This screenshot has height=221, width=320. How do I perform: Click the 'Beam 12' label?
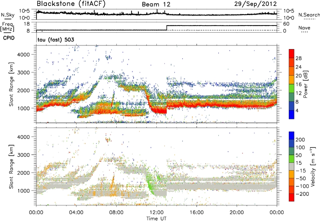[x=156, y=4]
